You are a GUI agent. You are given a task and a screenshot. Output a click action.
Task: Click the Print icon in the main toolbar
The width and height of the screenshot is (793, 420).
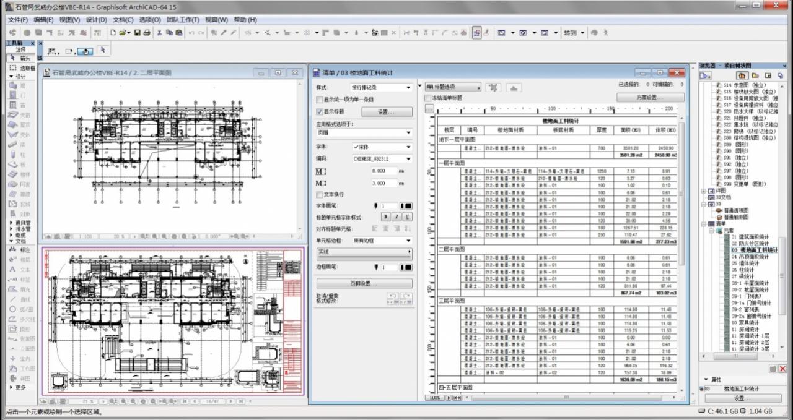147,33
